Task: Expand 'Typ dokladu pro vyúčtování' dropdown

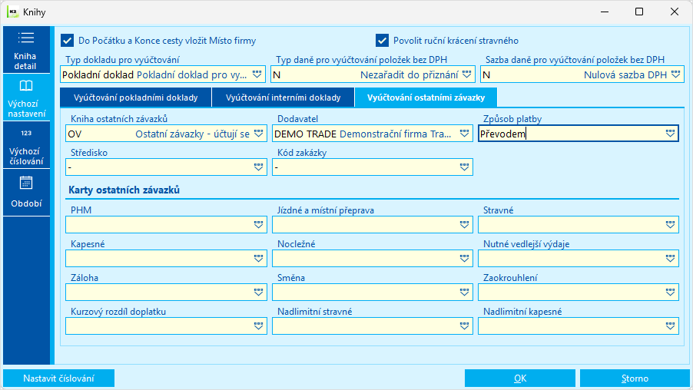Action: [257, 74]
